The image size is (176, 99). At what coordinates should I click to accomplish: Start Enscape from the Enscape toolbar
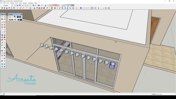click(x=10, y=17)
